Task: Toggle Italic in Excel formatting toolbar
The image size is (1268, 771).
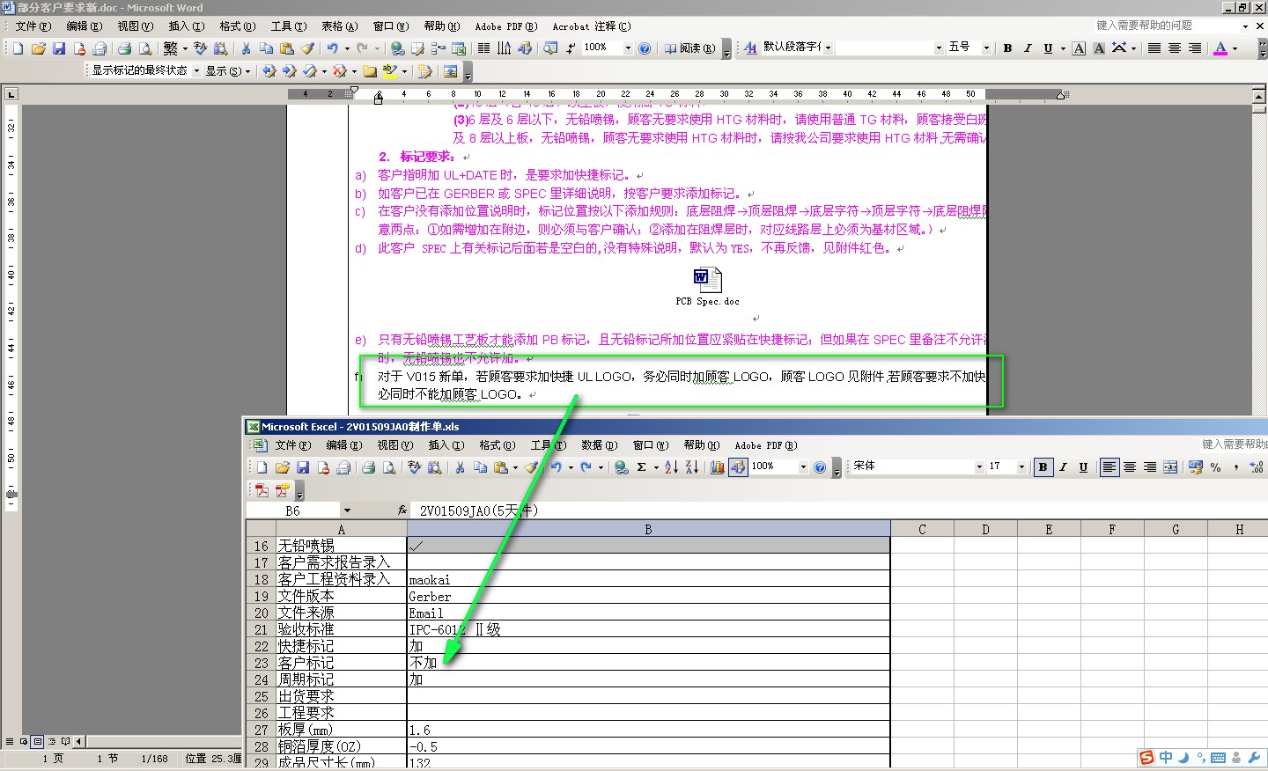Action: (x=1063, y=467)
